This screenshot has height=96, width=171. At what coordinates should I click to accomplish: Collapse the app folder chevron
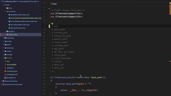pyautogui.click(x=3, y=5)
